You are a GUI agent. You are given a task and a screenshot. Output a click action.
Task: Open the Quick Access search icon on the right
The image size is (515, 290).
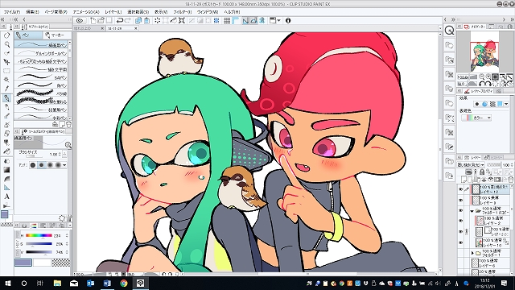(449, 31)
